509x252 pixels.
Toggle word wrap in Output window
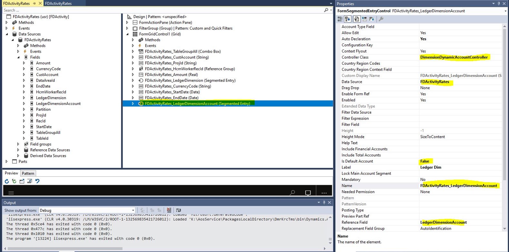pyautogui.click(x=178, y=210)
